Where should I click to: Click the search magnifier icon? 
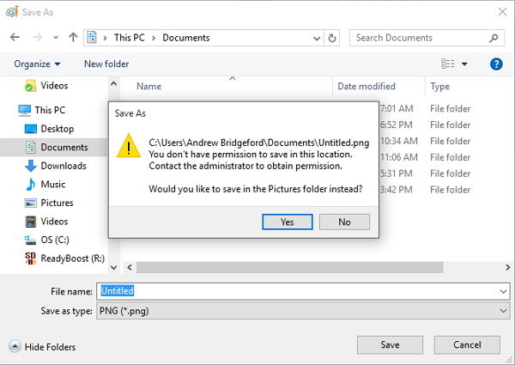pos(494,38)
